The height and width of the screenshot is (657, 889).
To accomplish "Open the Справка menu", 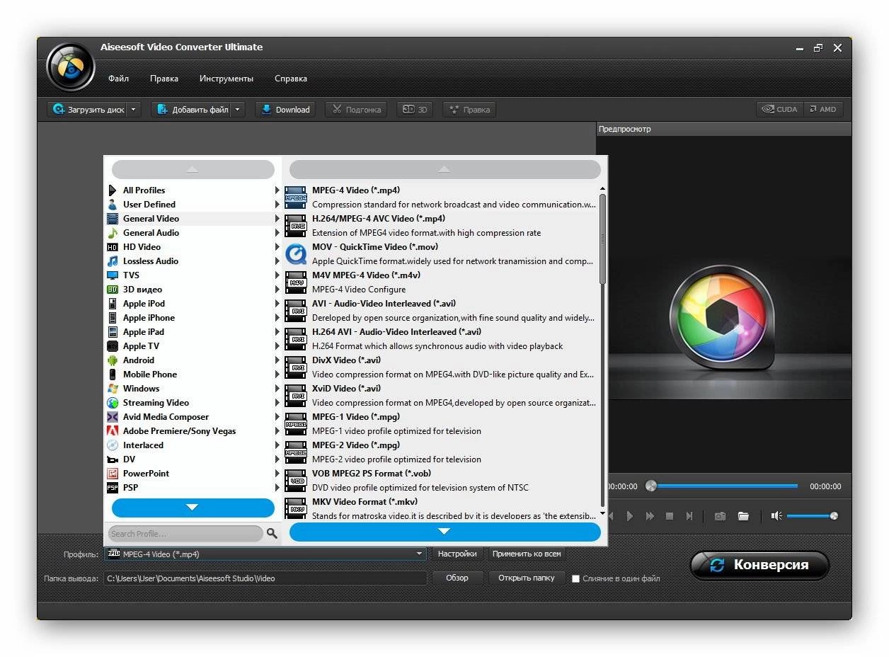I will tap(291, 79).
